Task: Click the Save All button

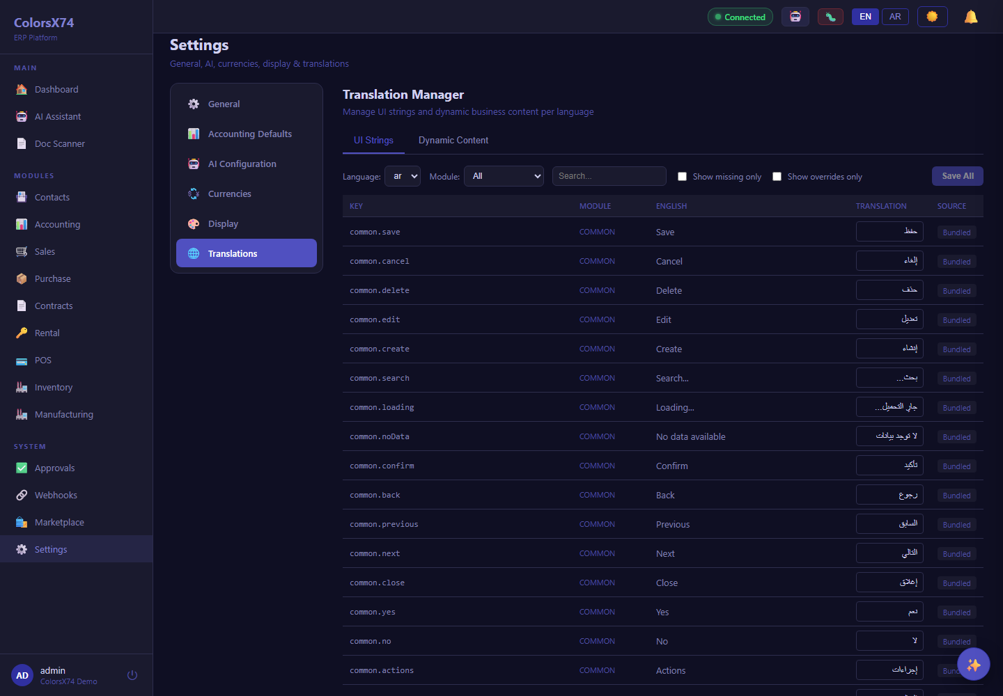Action: (x=958, y=176)
